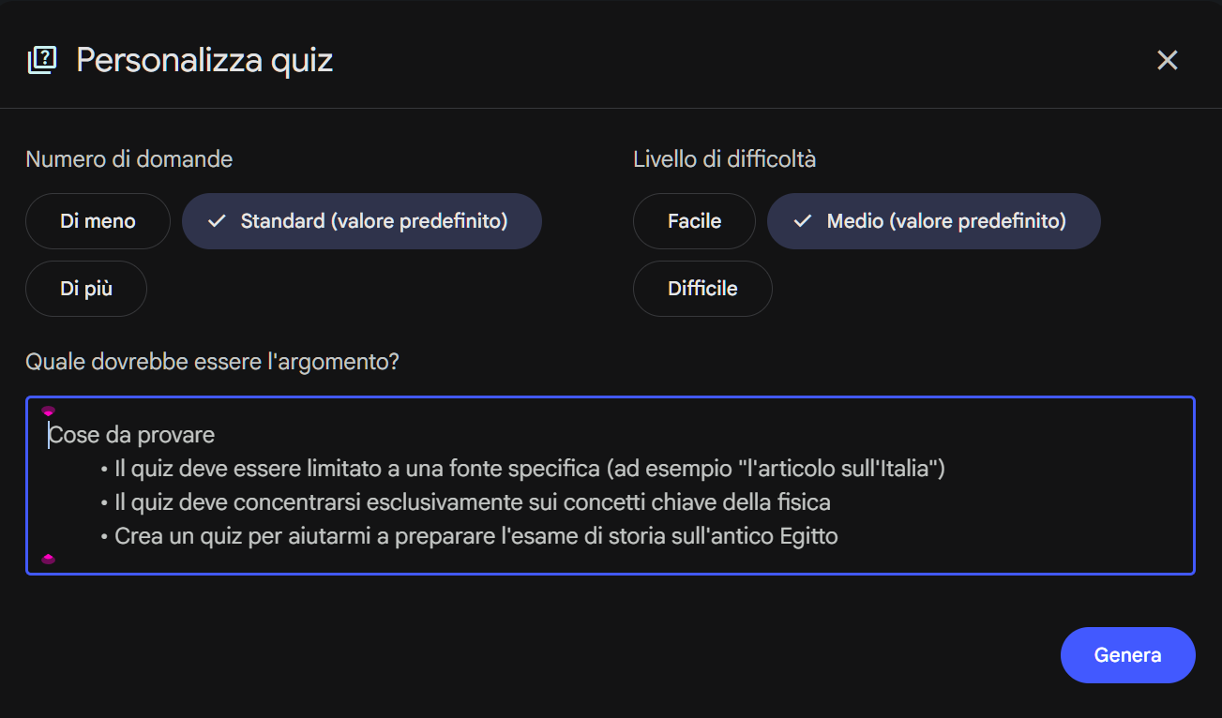Set difficulty level to "Difficile"
Viewport: 1222px width, 718px height.
702,289
